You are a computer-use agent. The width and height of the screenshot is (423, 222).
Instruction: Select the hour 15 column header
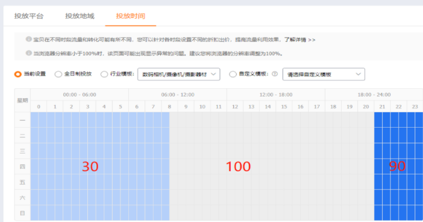coord(284,107)
